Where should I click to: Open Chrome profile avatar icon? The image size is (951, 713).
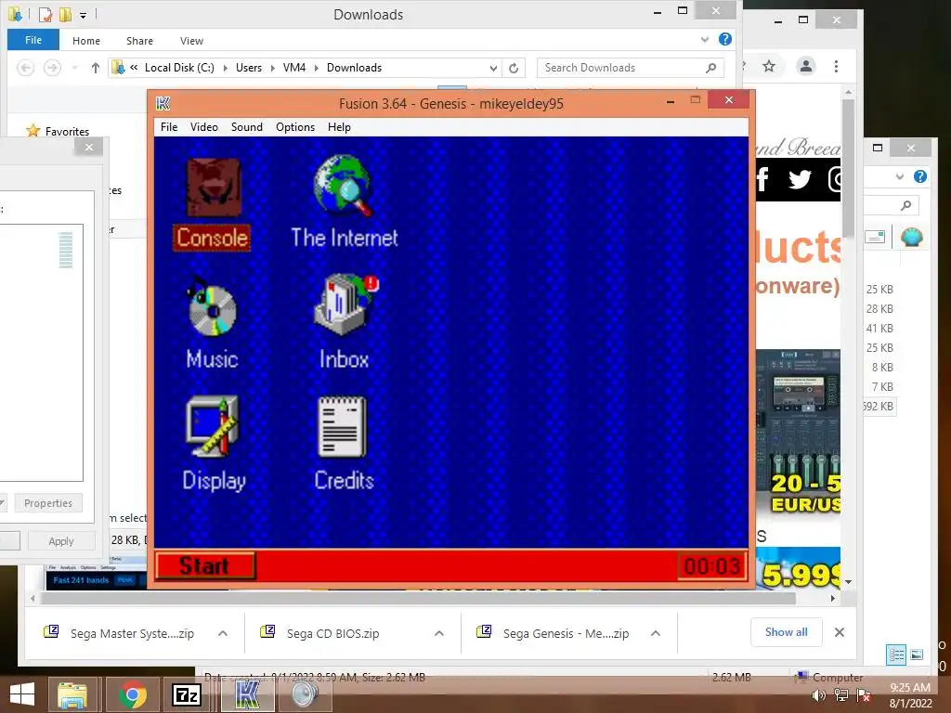click(806, 66)
